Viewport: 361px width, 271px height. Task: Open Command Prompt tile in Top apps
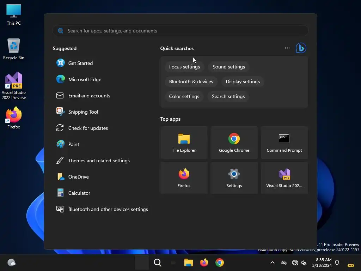pyautogui.click(x=284, y=143)
